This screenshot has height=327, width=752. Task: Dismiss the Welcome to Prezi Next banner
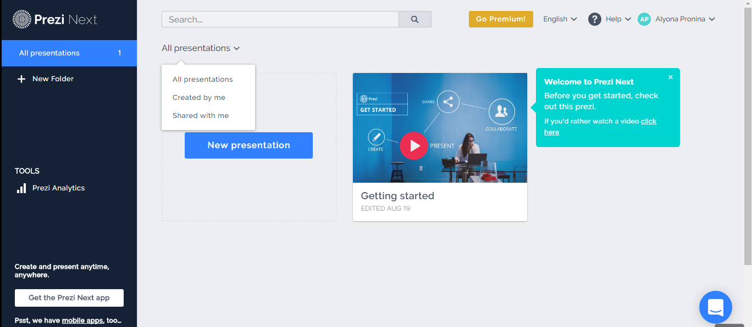pyautogui.click(x=670, y=77)
